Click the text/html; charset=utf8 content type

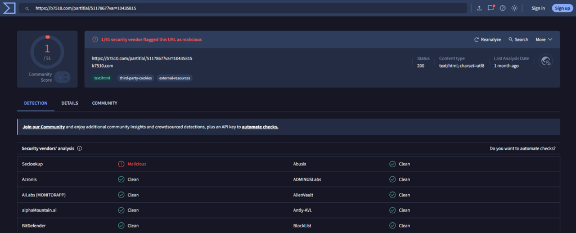[462, 66]
